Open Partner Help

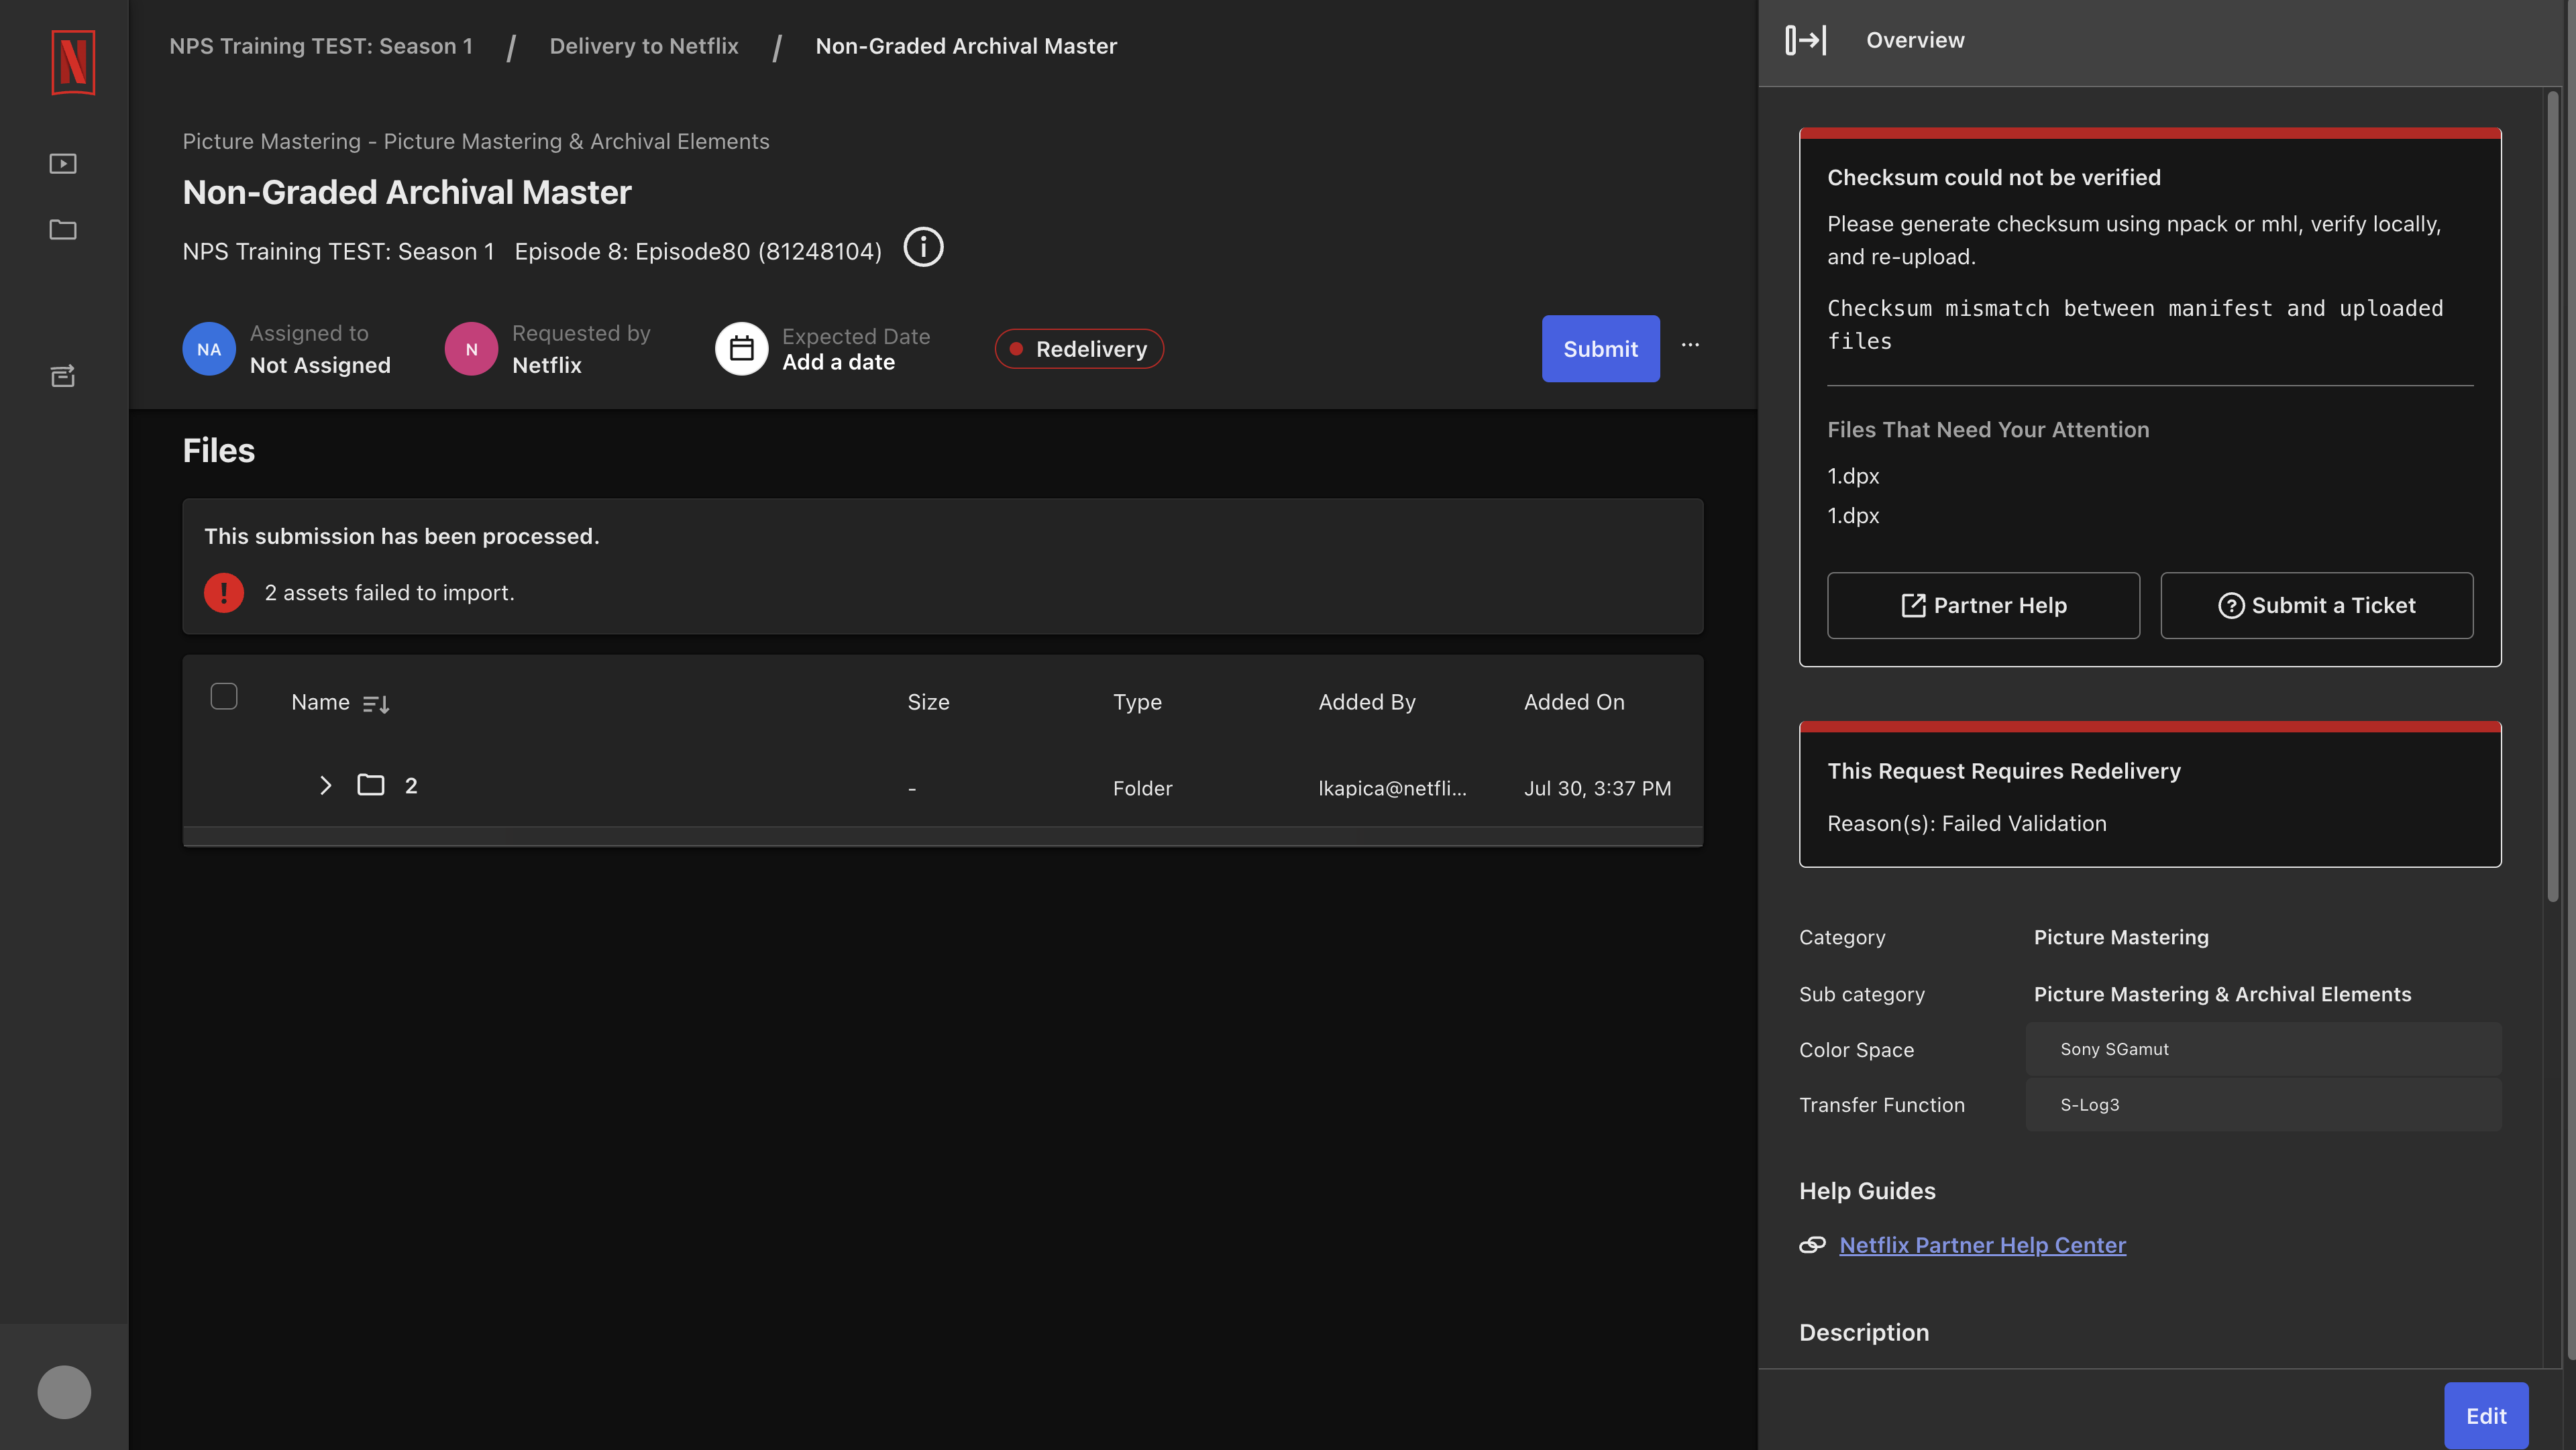tap(1984, 605)
